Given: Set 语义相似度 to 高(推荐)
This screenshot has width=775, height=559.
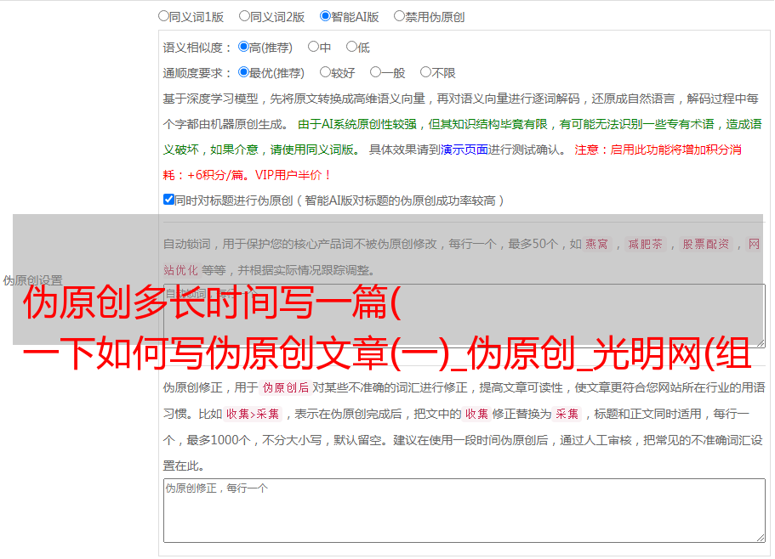Looking at the screenshot, I should pos(243,47).
